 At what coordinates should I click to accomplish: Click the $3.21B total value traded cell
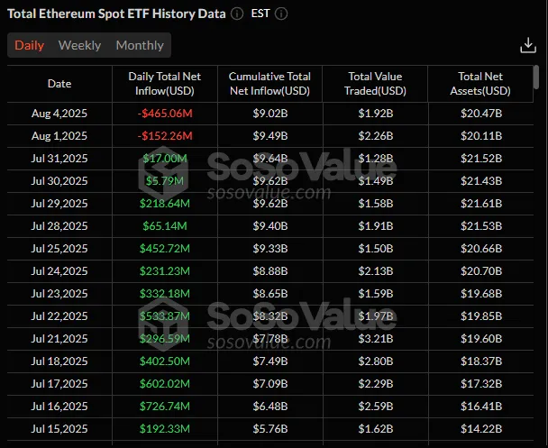[x=376, y=337]
